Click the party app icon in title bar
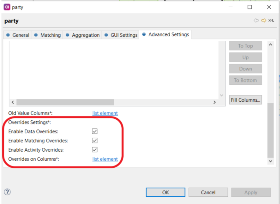280x204 pixels. (x=7, y=7)
